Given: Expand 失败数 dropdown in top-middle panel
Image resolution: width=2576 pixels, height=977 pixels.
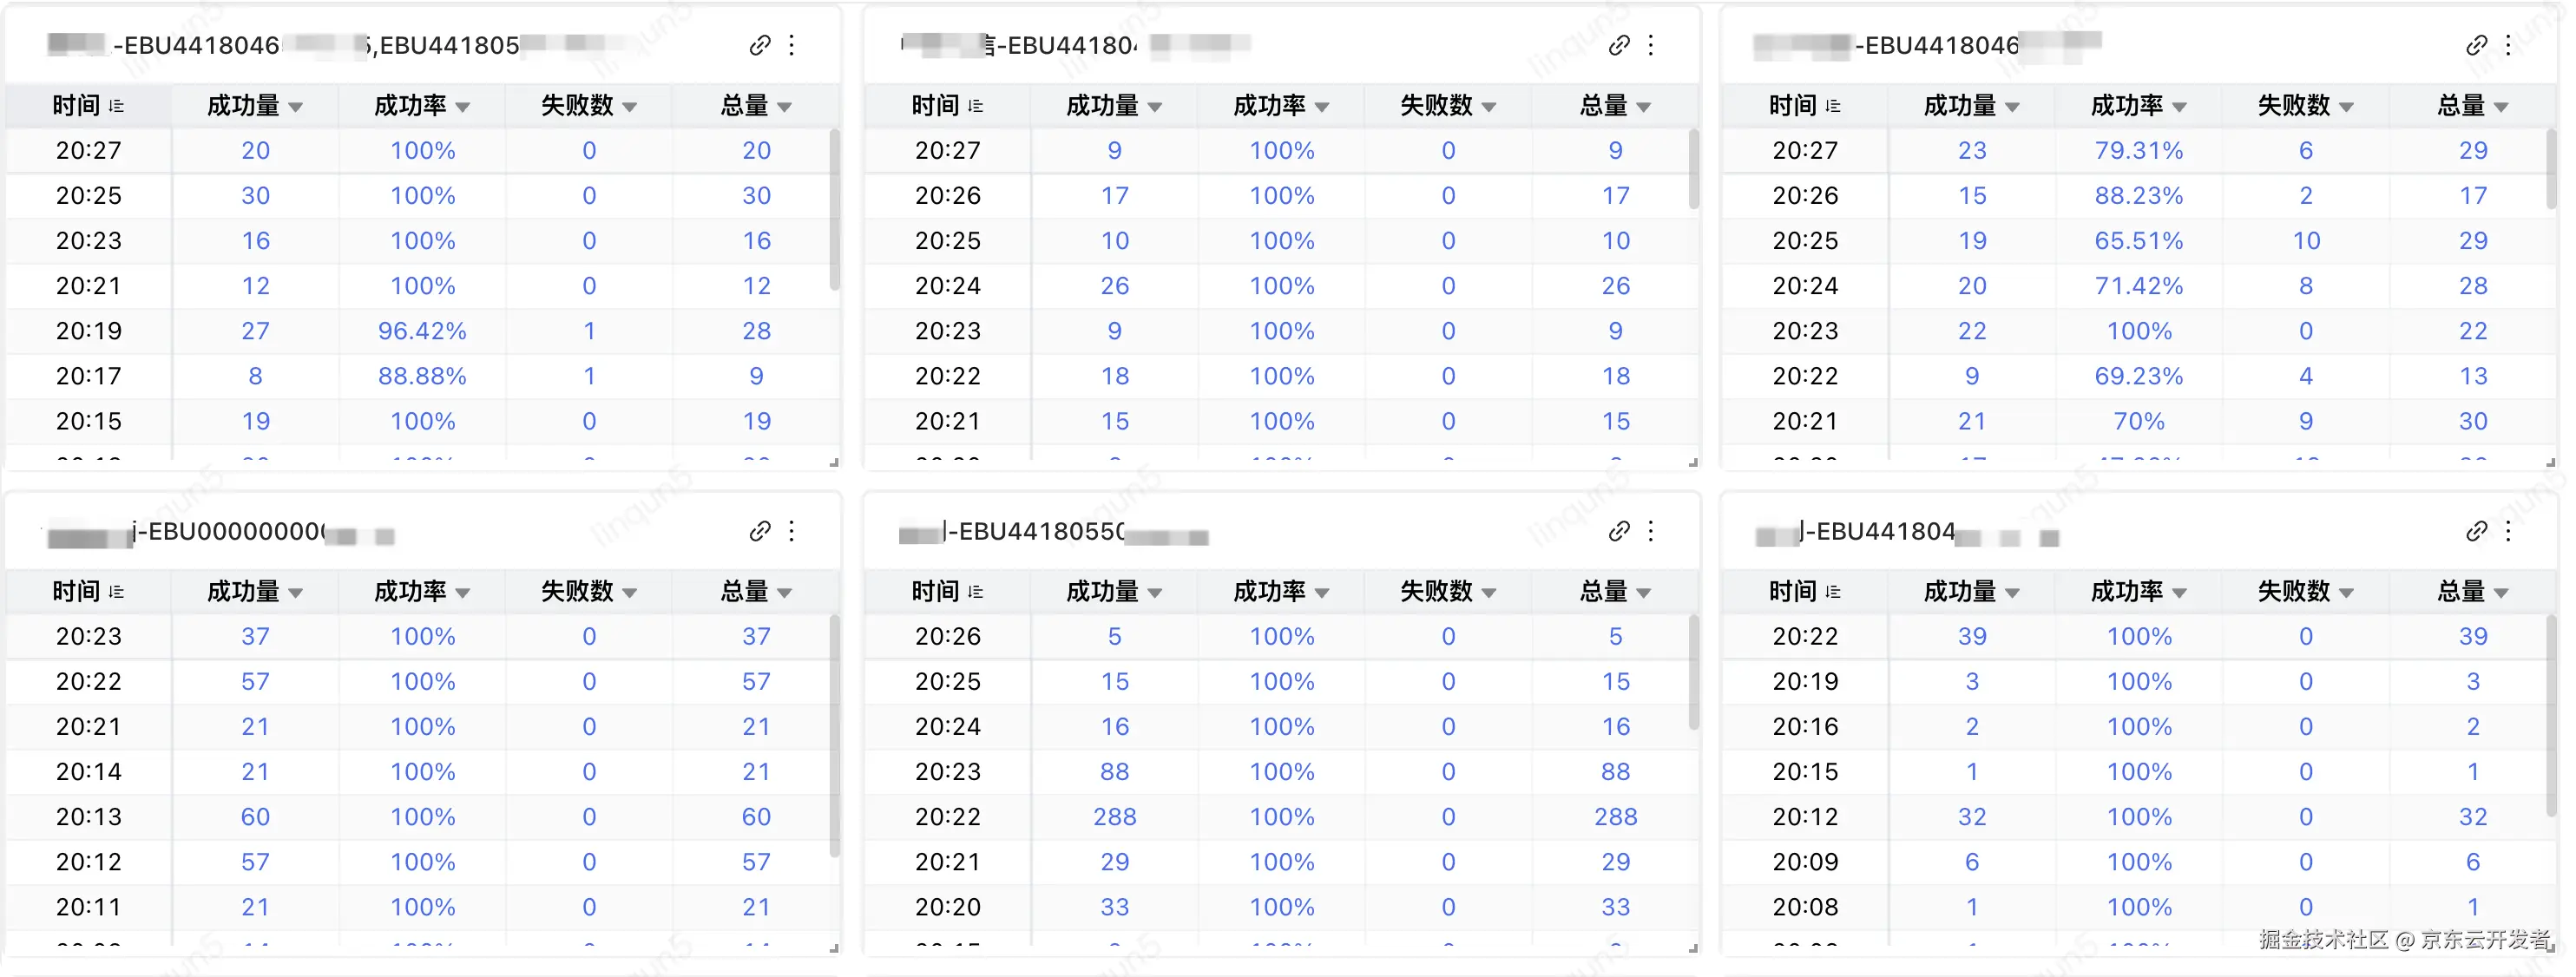Looking at the screenshot, I should coord(1489,107).
